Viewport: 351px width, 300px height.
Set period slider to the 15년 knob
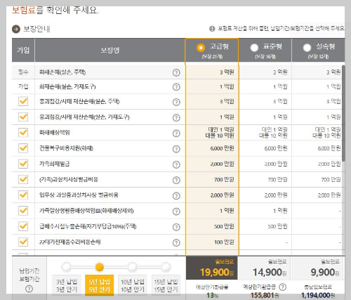(x=166, y=267)
